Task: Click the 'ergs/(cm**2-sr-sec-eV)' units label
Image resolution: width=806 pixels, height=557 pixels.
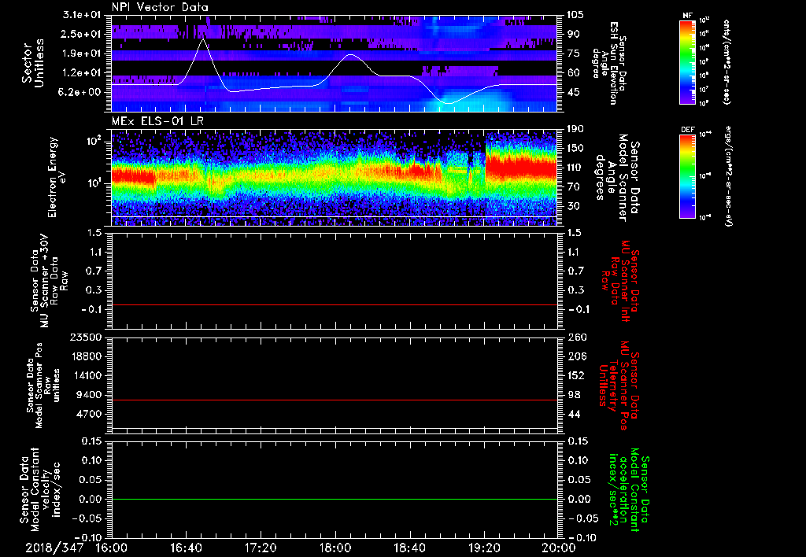Action: tap(727, 176)
